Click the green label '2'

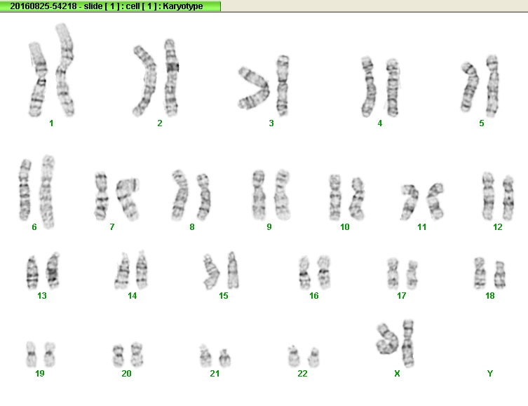click(x=160, y=123)
